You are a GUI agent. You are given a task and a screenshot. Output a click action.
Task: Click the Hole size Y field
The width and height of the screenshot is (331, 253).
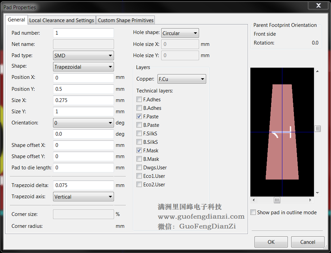click(180, 55)
